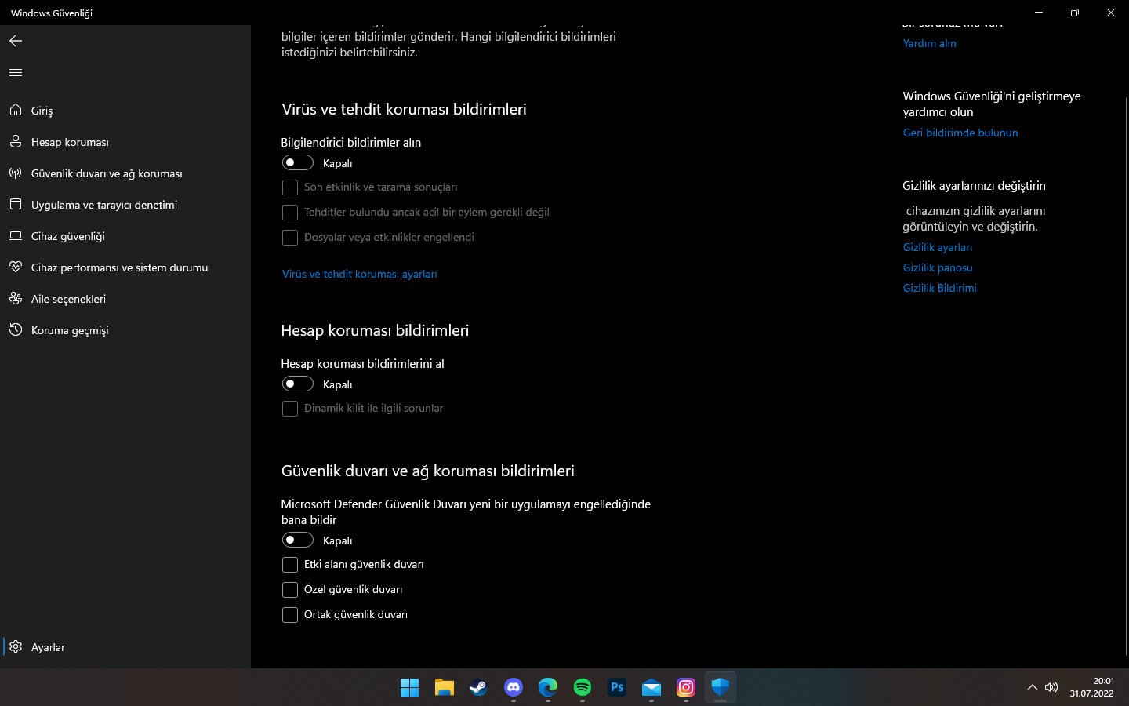The image size is (1129, 706).
Task: Open the clock and date flyout
Action: coord(1092,687)
